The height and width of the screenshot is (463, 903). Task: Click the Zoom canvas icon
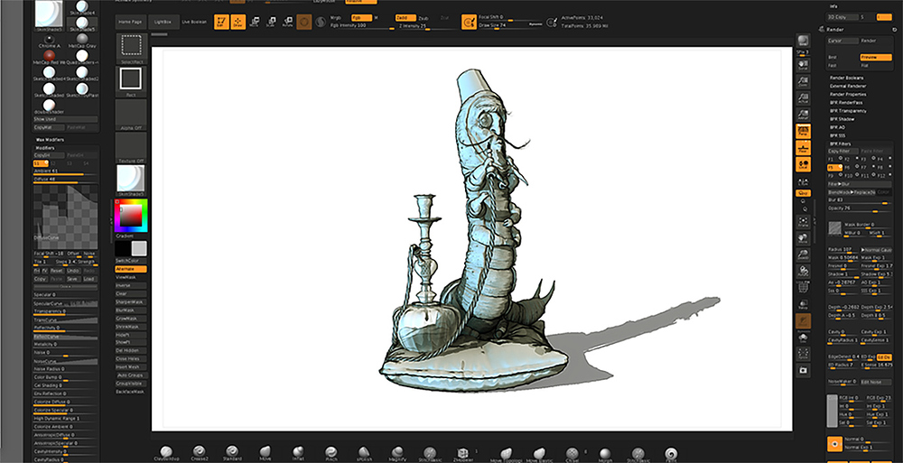[803, 82]
